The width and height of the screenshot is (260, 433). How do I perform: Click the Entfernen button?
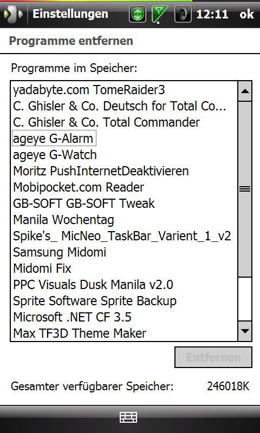pyautogui.click(x=213, y=357)
